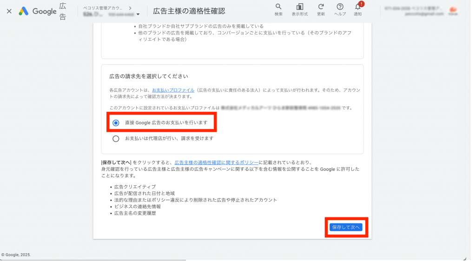Click the manager account breadcrumb chevron
Viewport: 476px width, 263px height.
click(130, 8)
